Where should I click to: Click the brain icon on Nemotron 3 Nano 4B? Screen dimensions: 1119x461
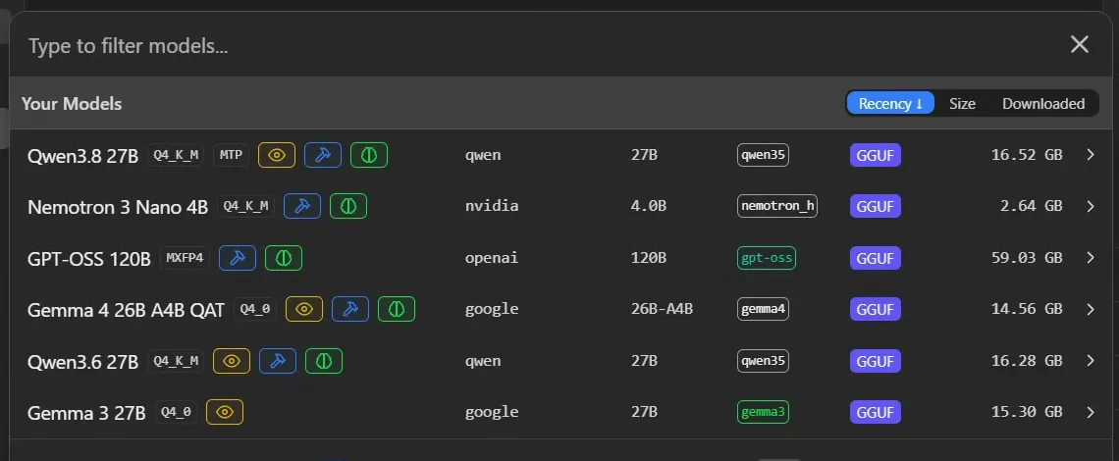(348, 206)
